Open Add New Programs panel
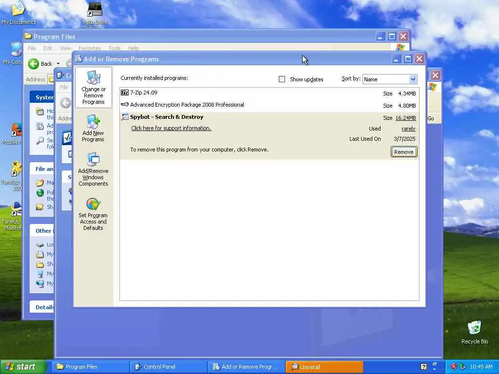This screenshot has width=499, height=374. pyautogui.click(x=93, y=128)
